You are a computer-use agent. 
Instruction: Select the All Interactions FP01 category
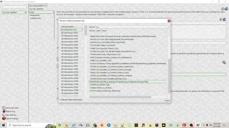pos(69,66)
